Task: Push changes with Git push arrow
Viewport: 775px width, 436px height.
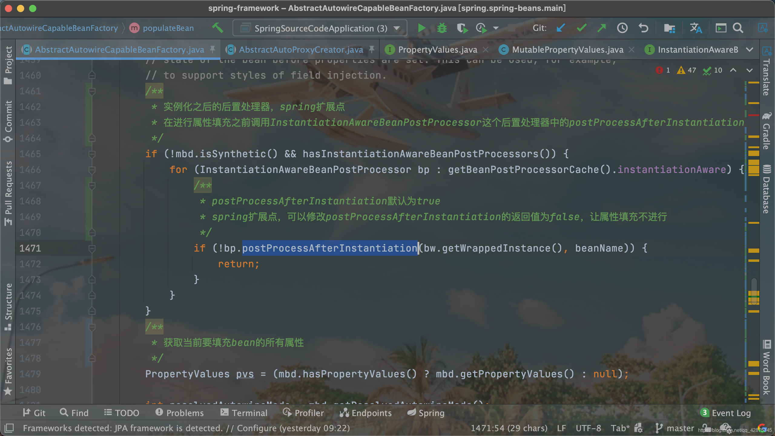Action: 602,28
